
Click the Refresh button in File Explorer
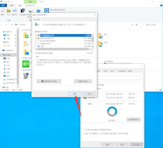point(137,25)
